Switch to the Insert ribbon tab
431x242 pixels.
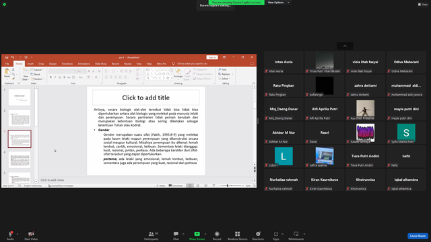[30, 64]
